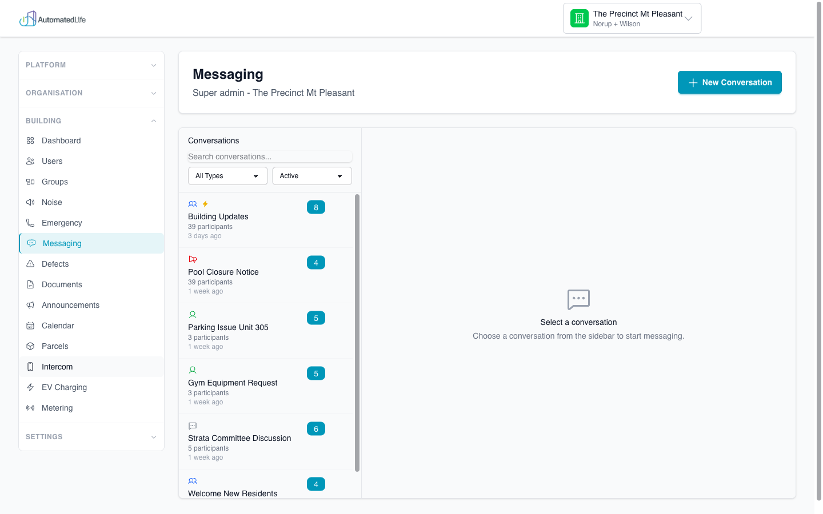823x514 pixels.
Task: Open the Calendar icon in sidebar
Action: pos(31,326)
